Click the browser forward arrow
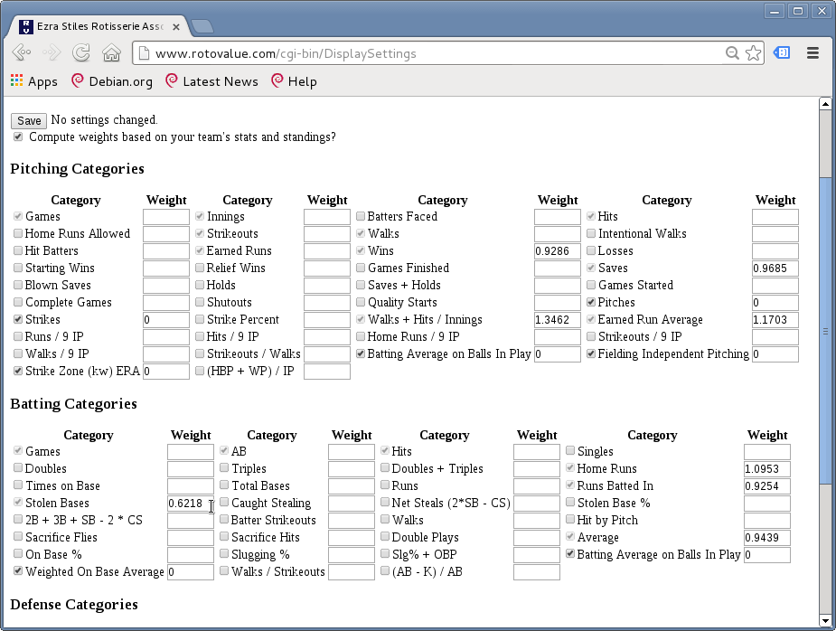 click(52, 52)
